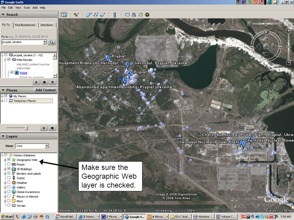
Task: Click the look up arrow on compass
Action: [266, 39]
